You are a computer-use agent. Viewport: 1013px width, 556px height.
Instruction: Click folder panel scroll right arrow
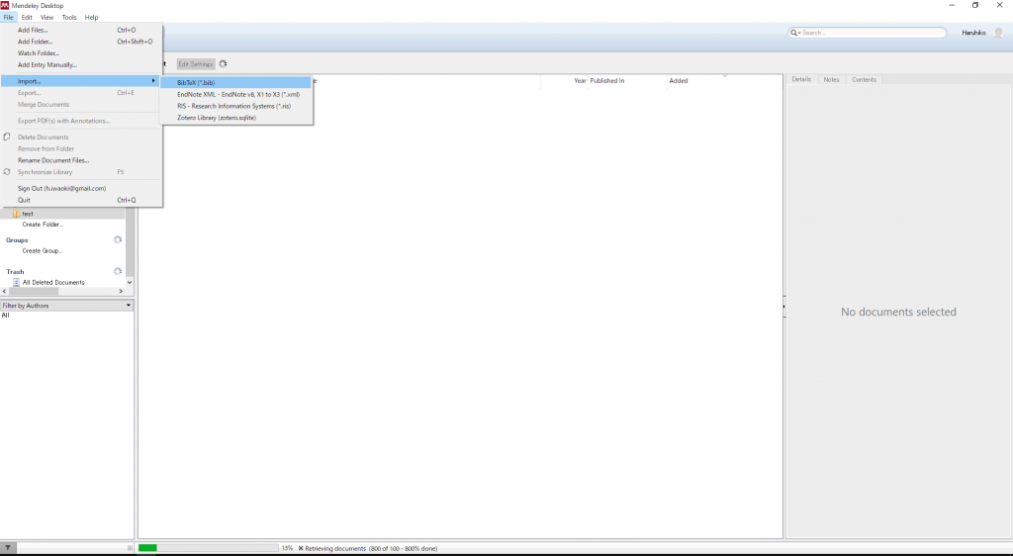tap(122, 291)
